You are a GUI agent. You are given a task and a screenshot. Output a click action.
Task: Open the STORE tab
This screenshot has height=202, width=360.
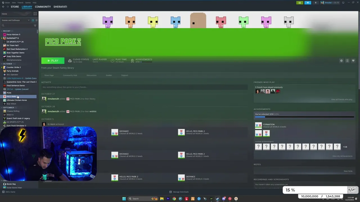(15, 7)
